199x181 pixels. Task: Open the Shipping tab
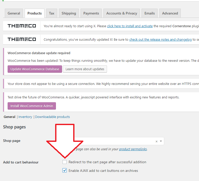pos(69,13)
